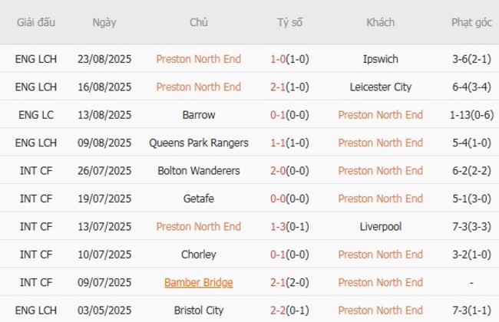Click the 'Tỷ số' column header
Viewport: 499px width, 322px height.
tap(289, 22)
